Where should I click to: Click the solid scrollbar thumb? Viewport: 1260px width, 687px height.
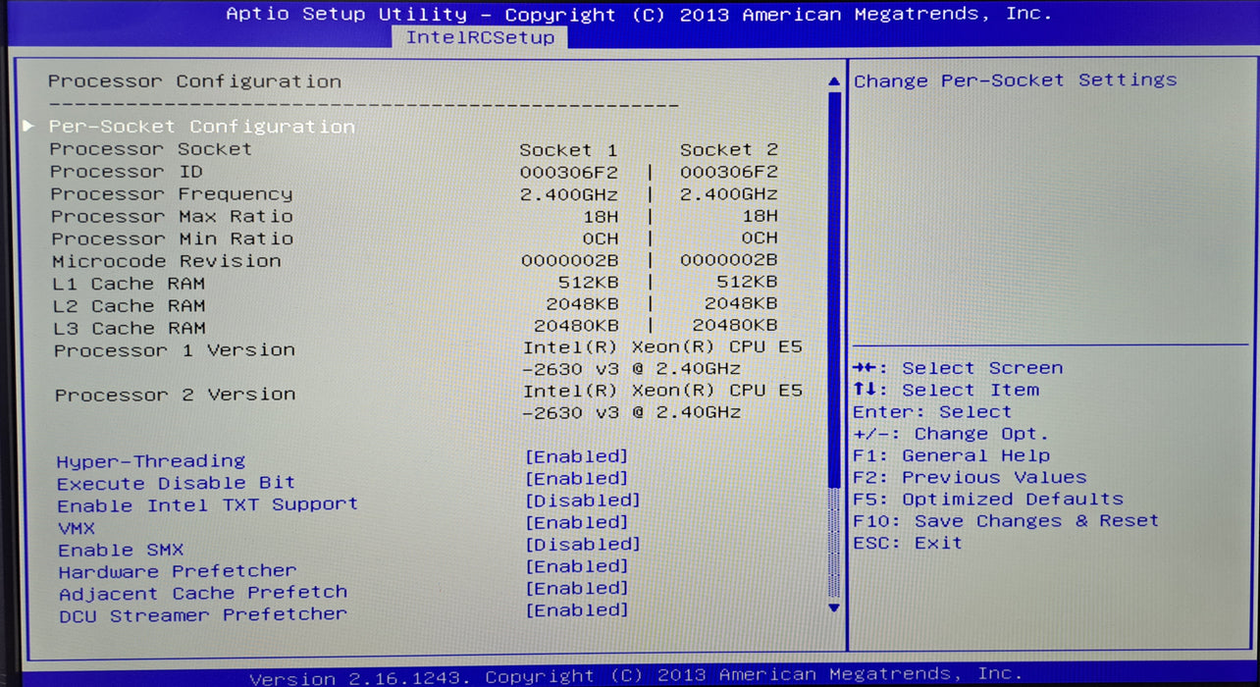835,290
